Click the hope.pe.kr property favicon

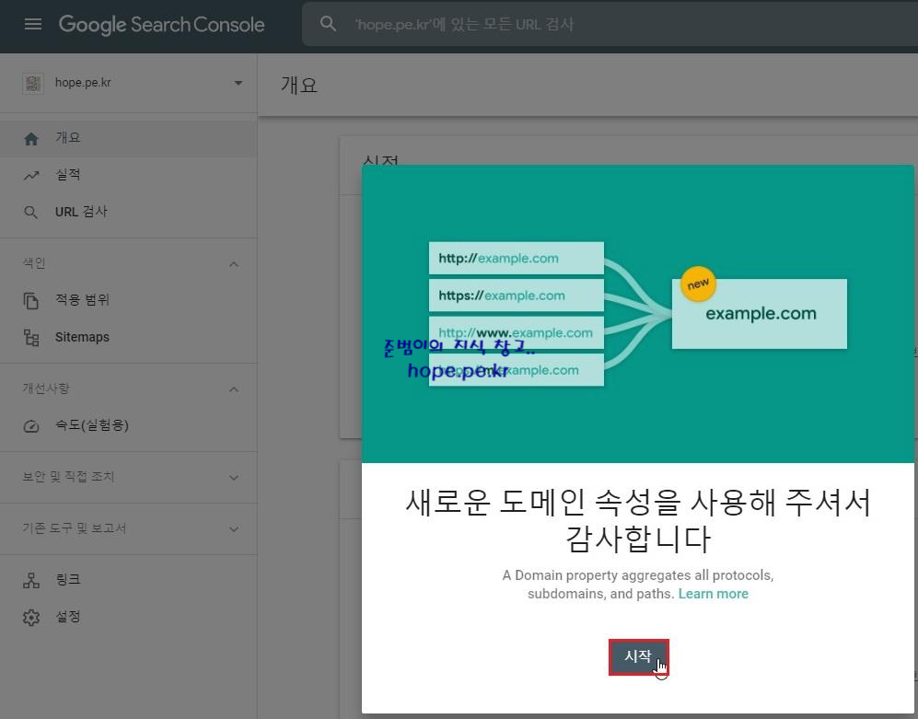point(33,83)
